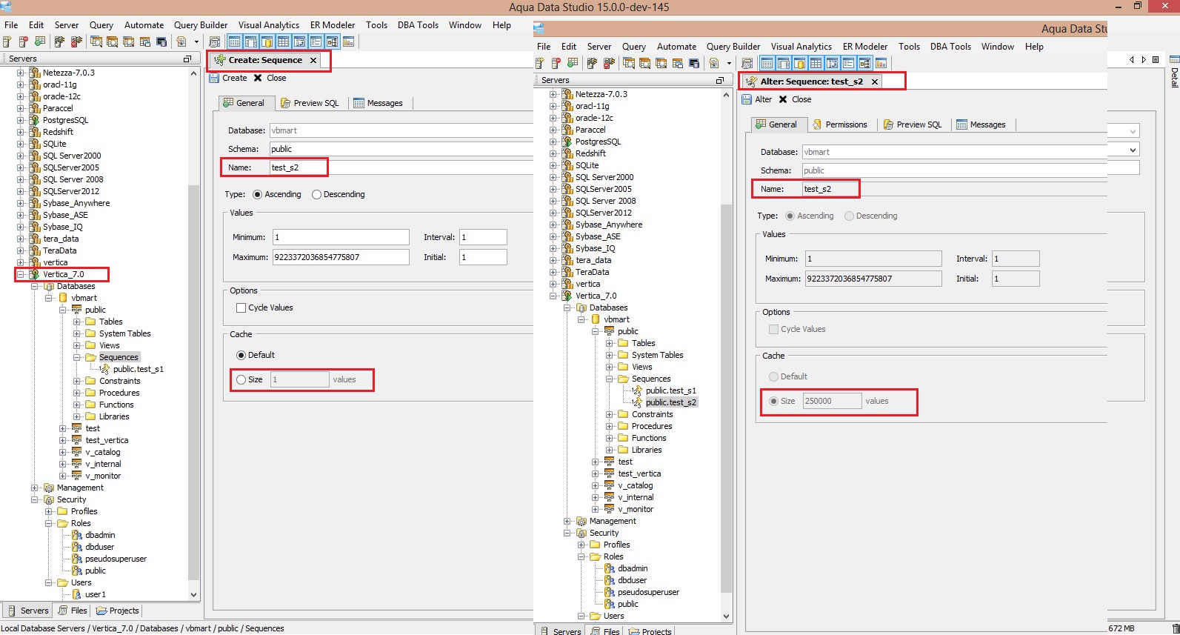Tick Cycle Values checkbox in Create Sequence form
The height and width of the screenshot is (635, 1180).
(241, 307)
